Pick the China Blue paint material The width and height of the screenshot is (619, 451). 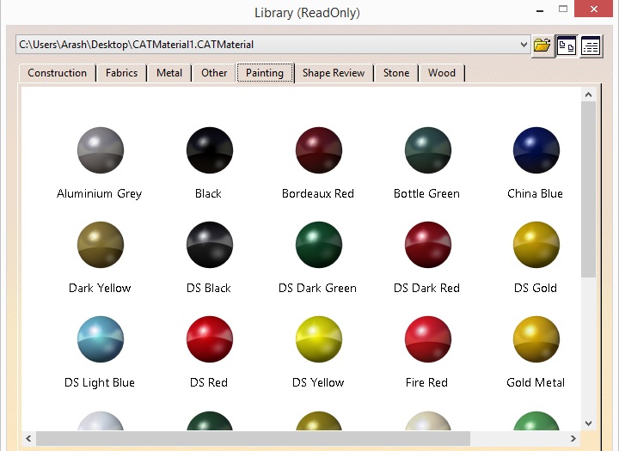click(536, 149)
